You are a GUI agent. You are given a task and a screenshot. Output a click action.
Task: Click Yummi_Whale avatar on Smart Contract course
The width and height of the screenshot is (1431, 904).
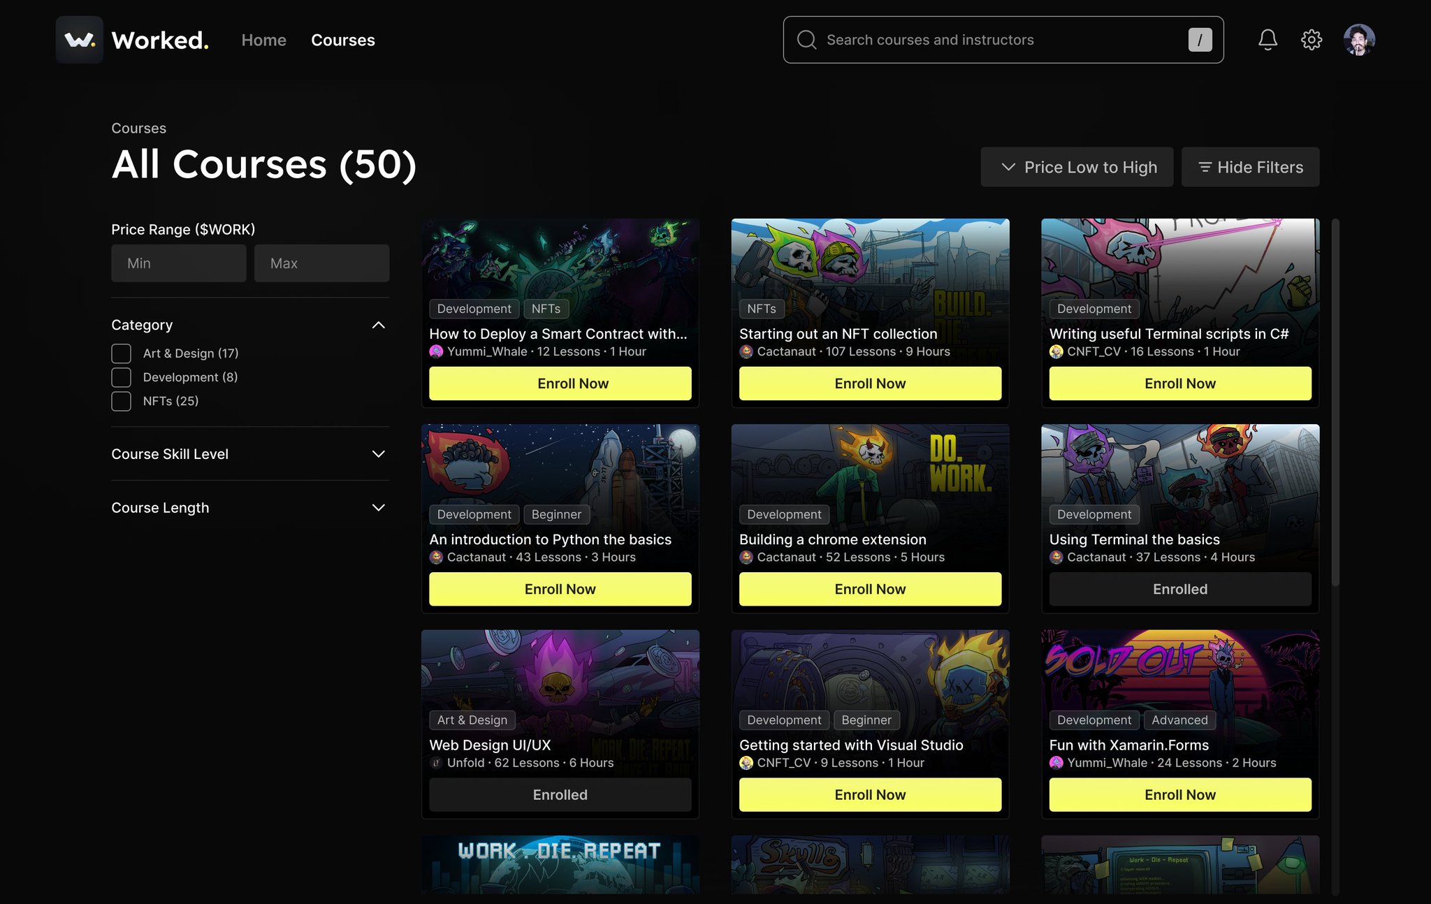coord(436,351)
